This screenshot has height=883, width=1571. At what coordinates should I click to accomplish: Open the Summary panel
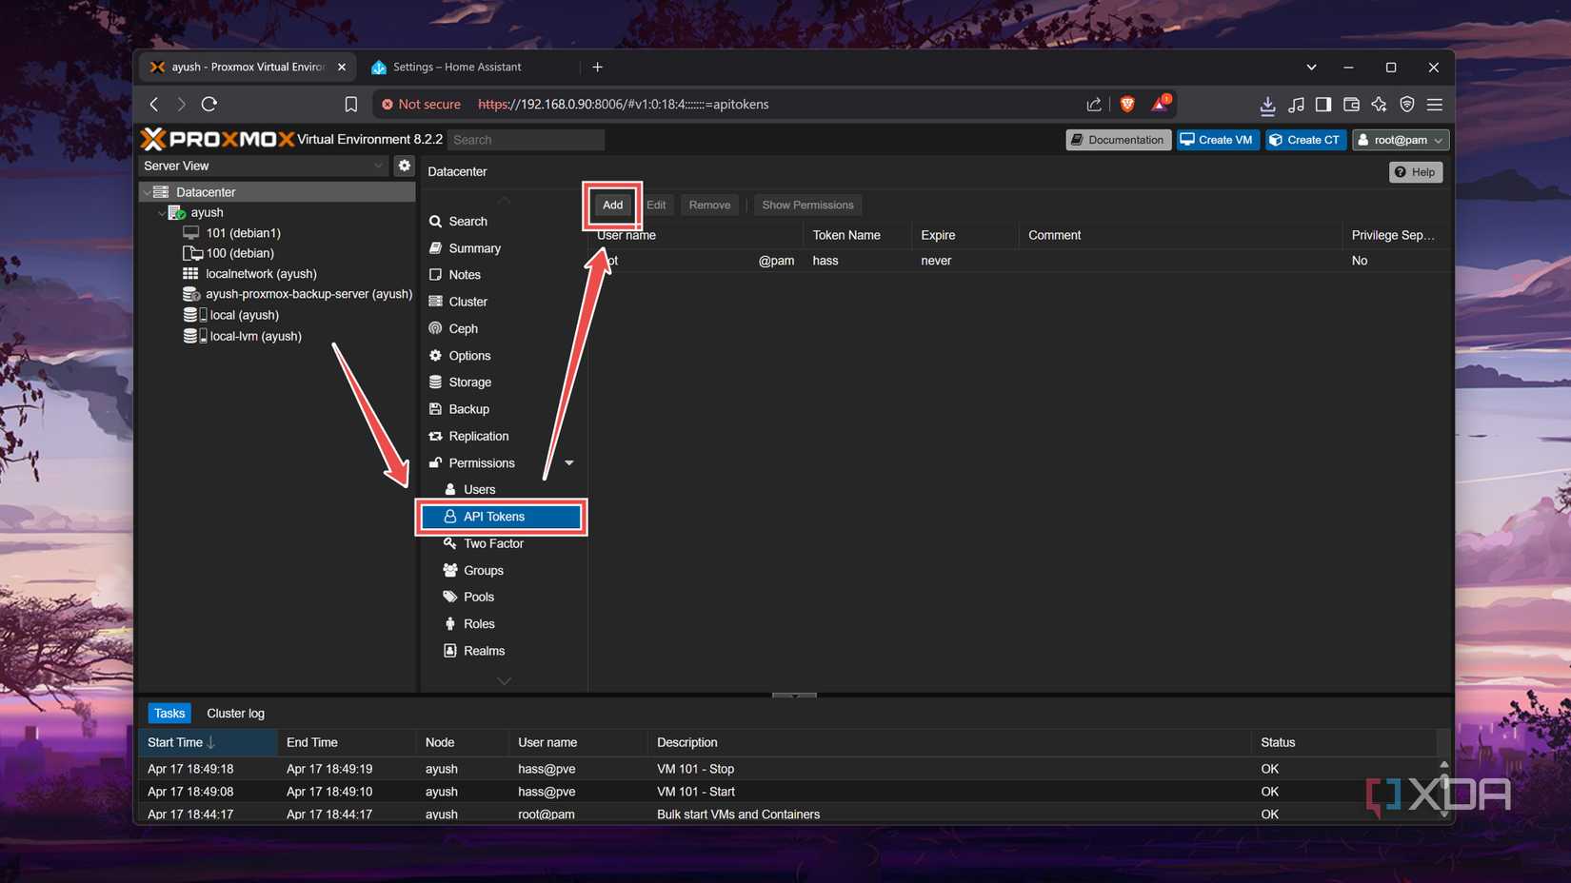point(473,247)
